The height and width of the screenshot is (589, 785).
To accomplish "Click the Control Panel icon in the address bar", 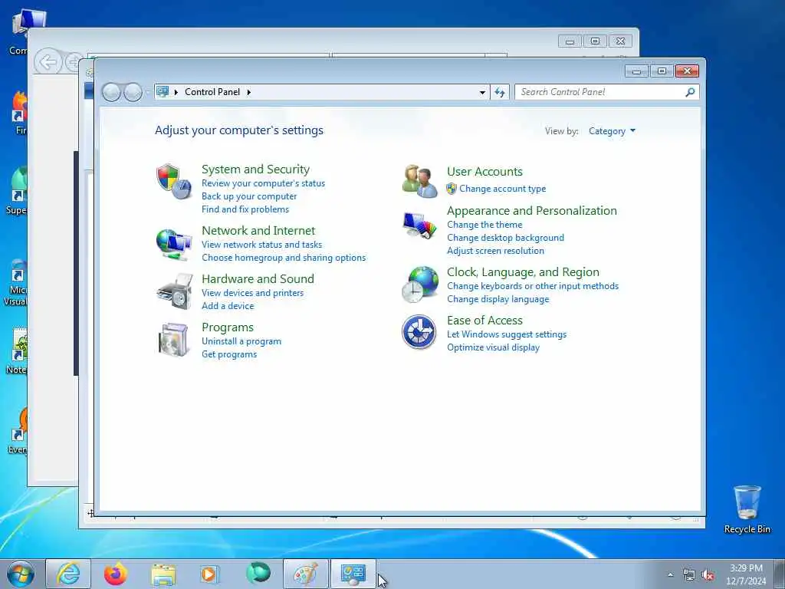I will click(163, 92).
